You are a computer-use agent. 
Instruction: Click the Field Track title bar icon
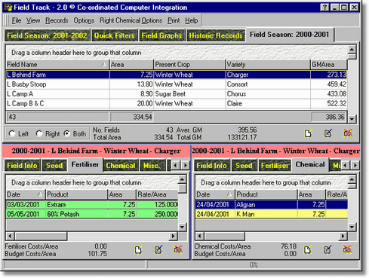[x=8, y=8]
